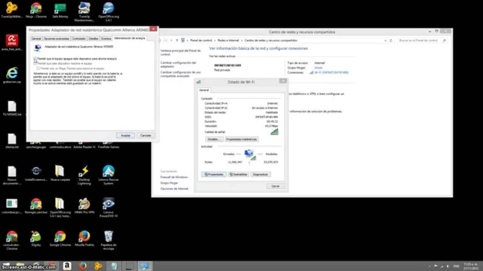Open Avira antivirus desktop icon
Image resolution: width=483 pixels, height=271 pixels.
[12, 41]
